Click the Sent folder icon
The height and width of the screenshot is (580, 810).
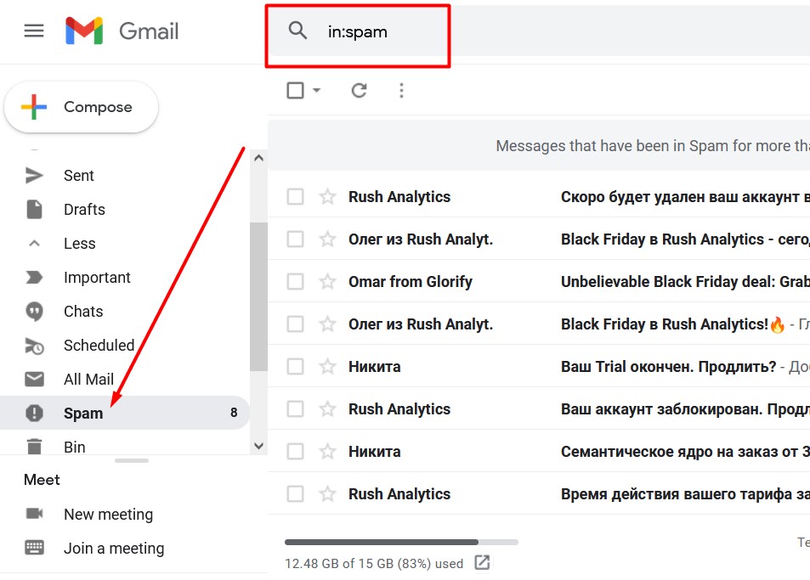tap(34, 176)
